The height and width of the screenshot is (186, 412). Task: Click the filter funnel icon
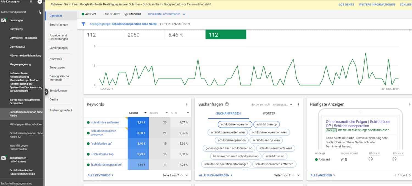click(x=83, y=24)
